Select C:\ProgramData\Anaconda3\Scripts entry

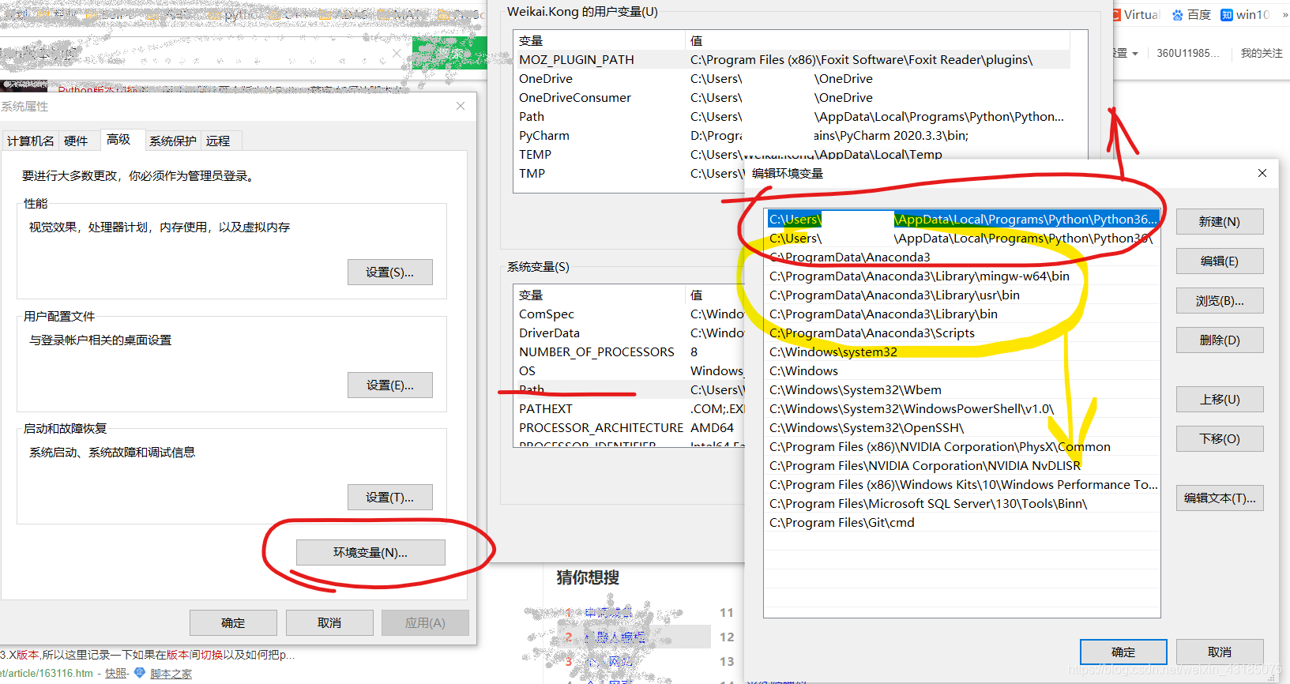(962, 333)
